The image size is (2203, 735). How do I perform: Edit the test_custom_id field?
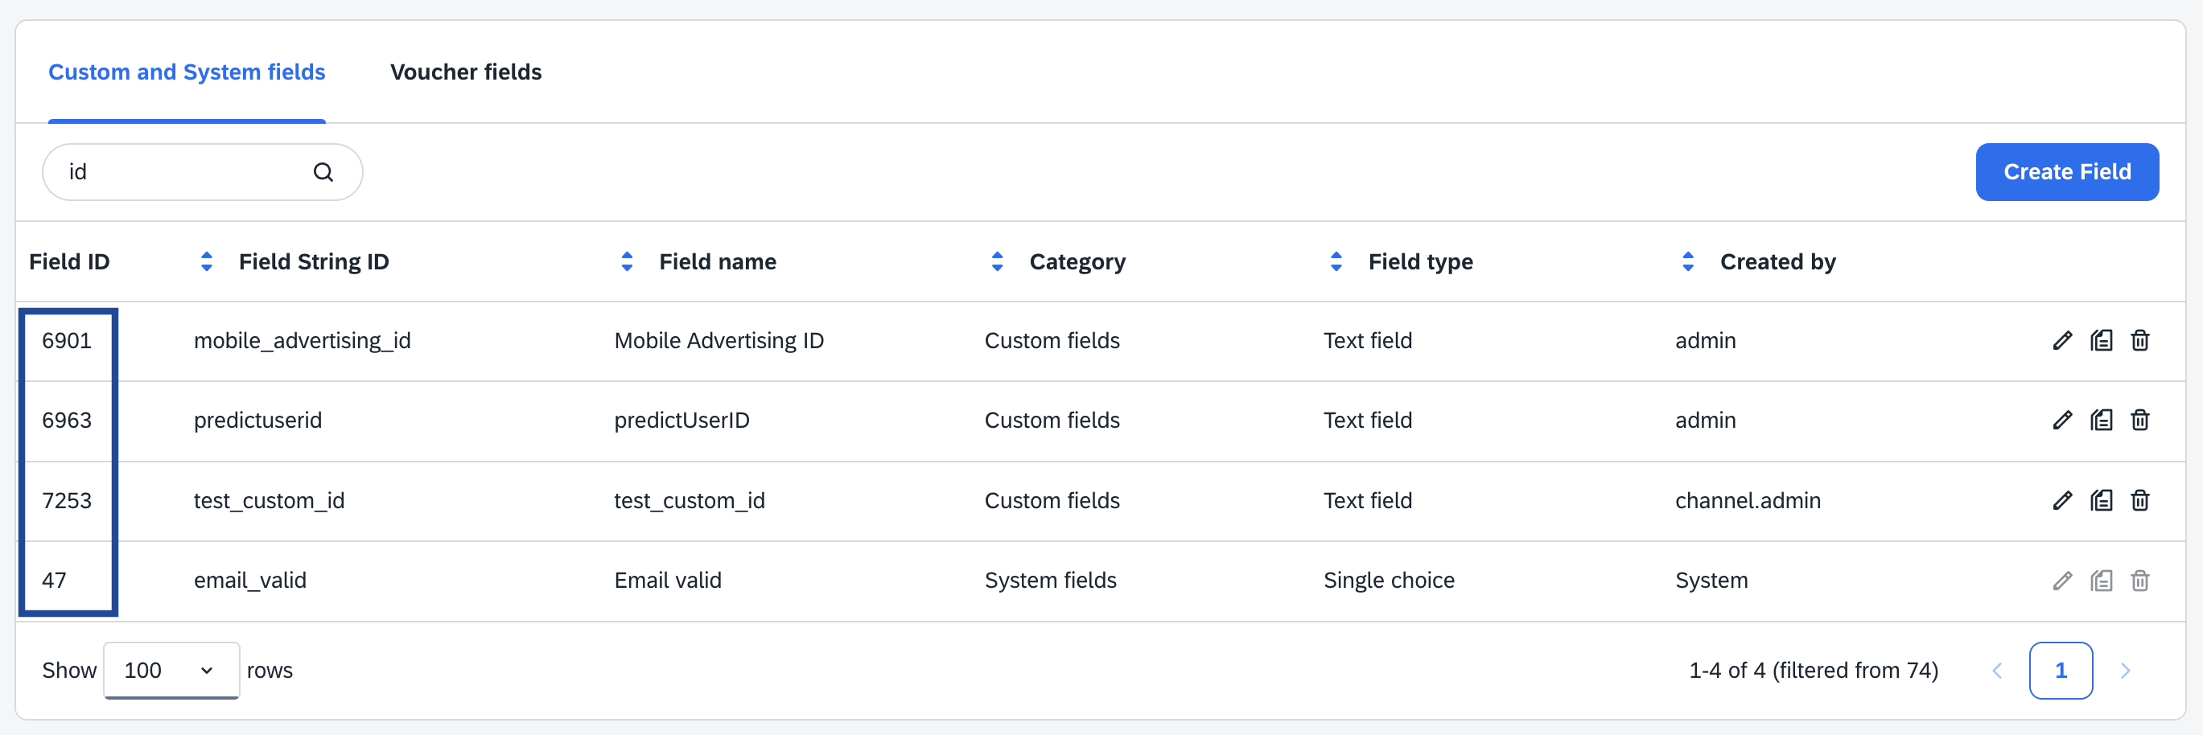2062,500
